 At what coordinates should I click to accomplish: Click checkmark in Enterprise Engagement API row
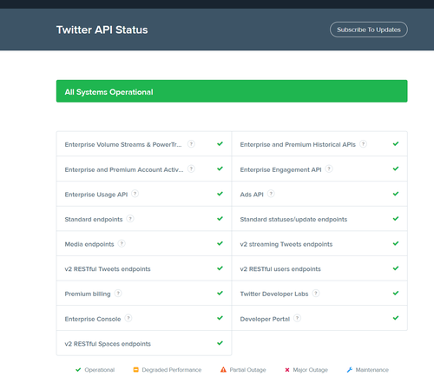pos(396,169)
